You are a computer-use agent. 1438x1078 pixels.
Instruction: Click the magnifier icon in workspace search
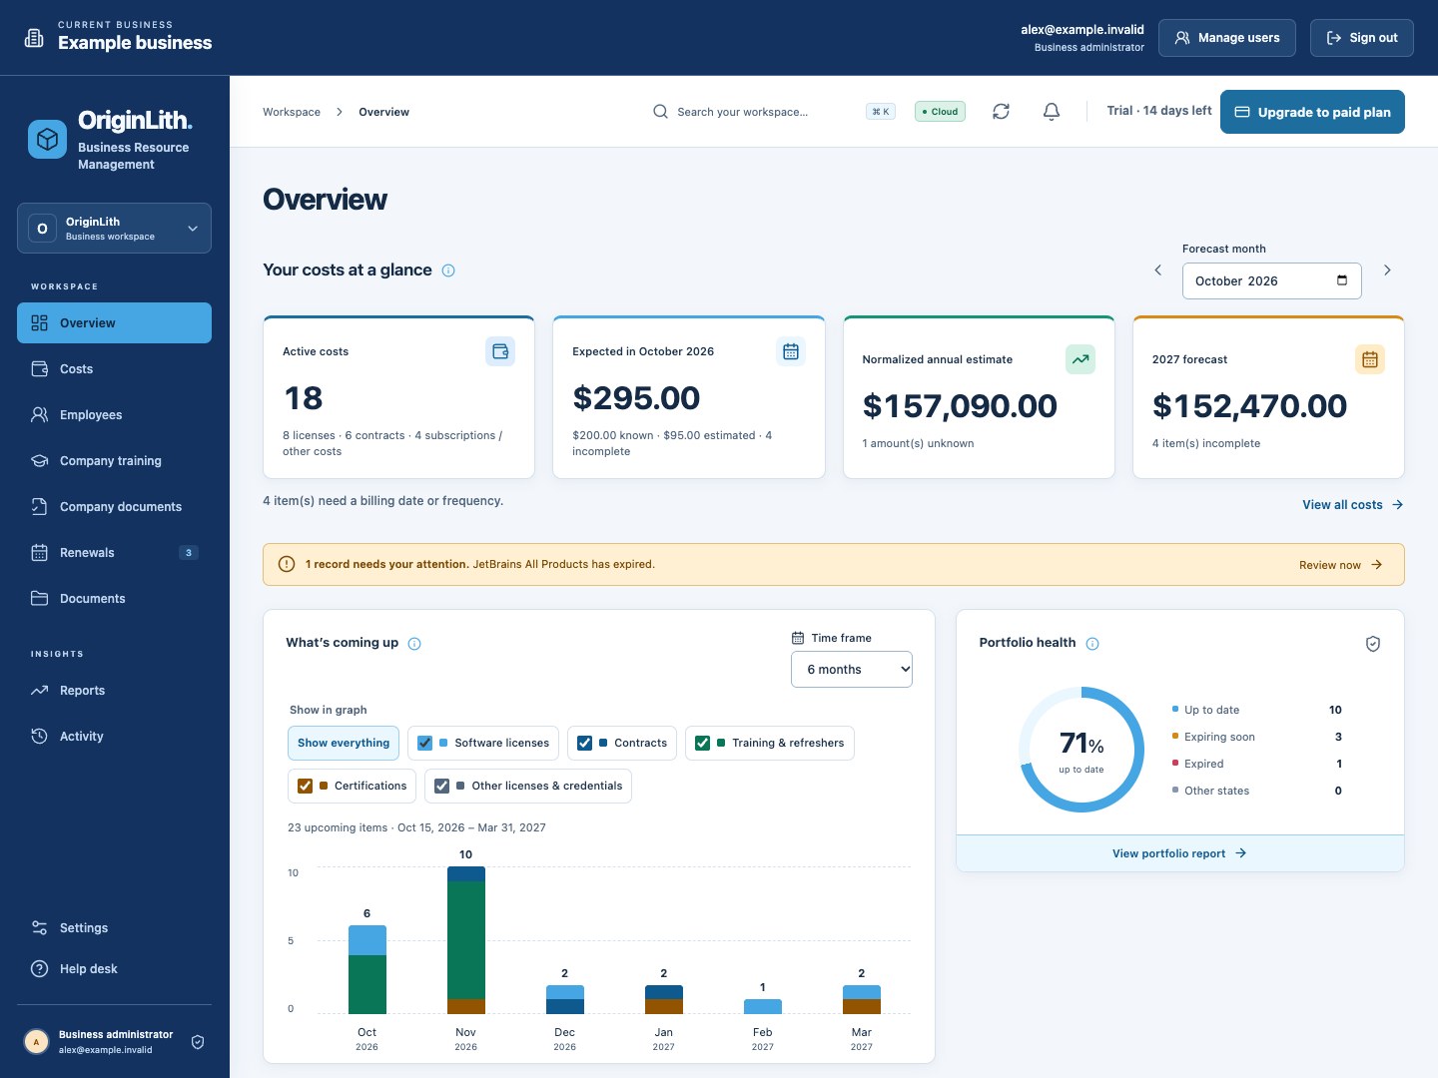660,112
